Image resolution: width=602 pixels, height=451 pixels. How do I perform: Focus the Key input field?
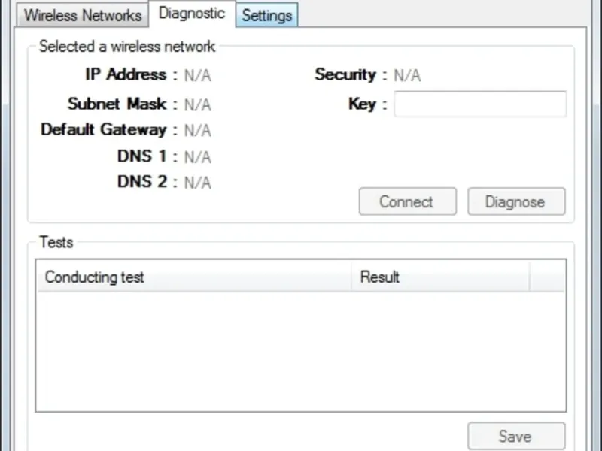(480, 104)
